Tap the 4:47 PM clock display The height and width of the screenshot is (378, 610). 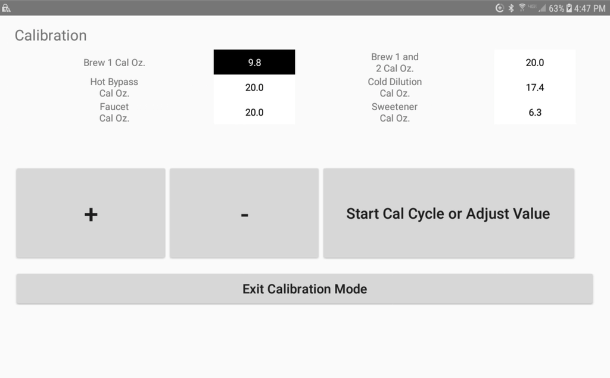click(590, 8)
